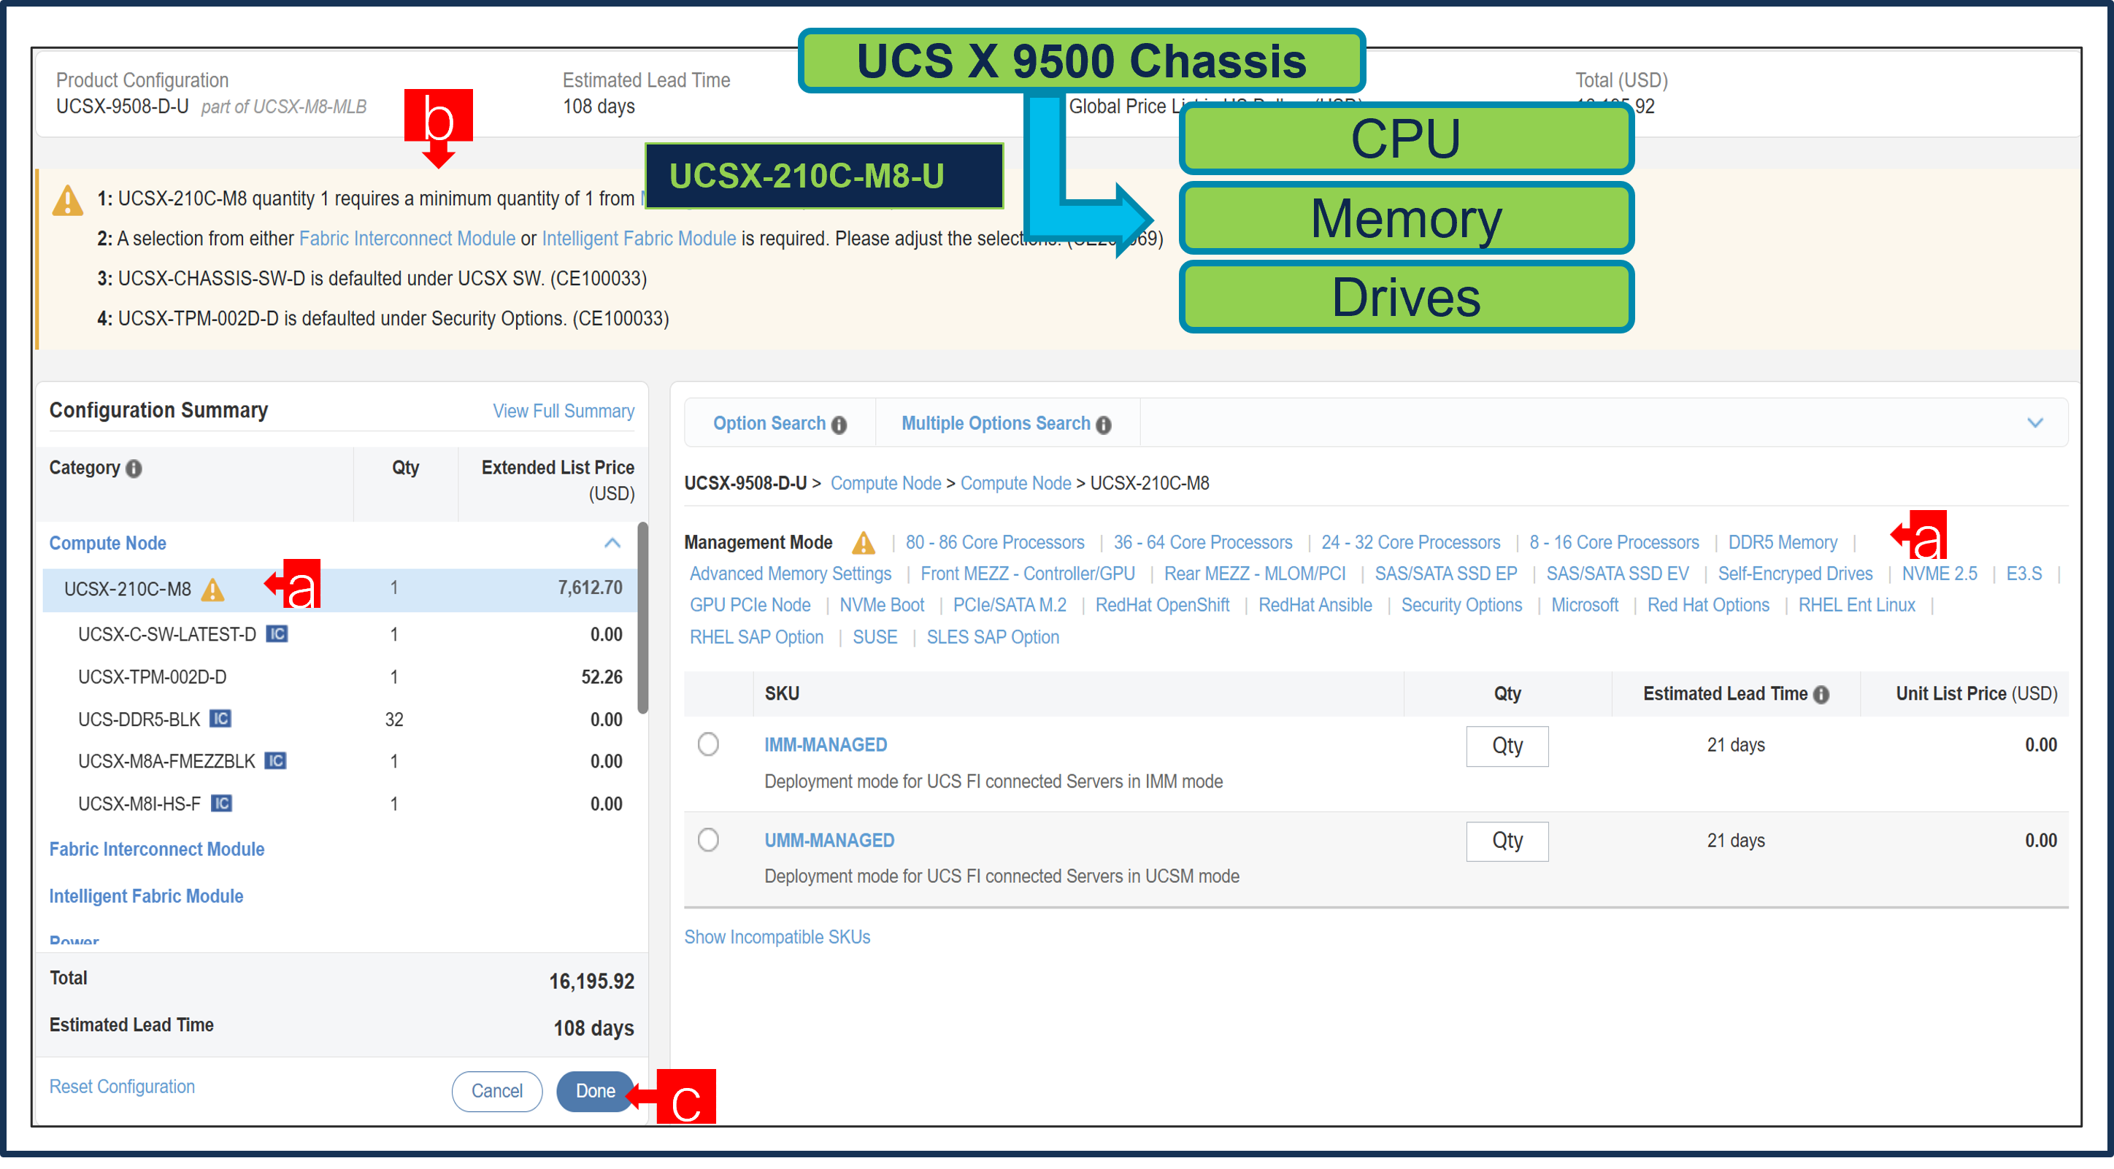
Task: Open the NVME 2.5 section
Action: [x=1940, y=574]
